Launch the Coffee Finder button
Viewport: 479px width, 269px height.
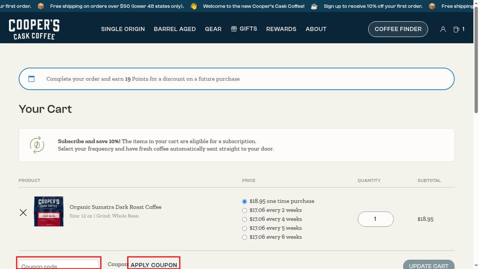click(x=398, y=29)
